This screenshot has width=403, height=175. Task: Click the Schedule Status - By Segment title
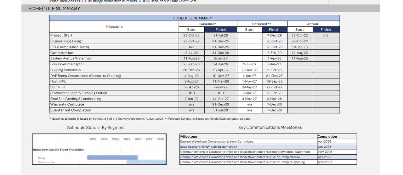pos(96,128)
